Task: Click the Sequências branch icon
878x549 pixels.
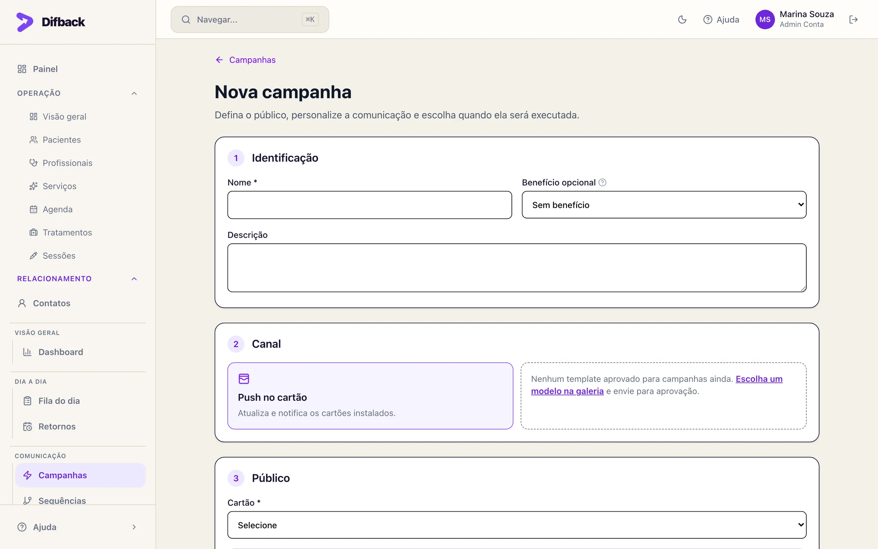Action: [27, 500]
